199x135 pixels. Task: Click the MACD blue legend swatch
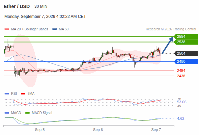[x=7, y=113]
